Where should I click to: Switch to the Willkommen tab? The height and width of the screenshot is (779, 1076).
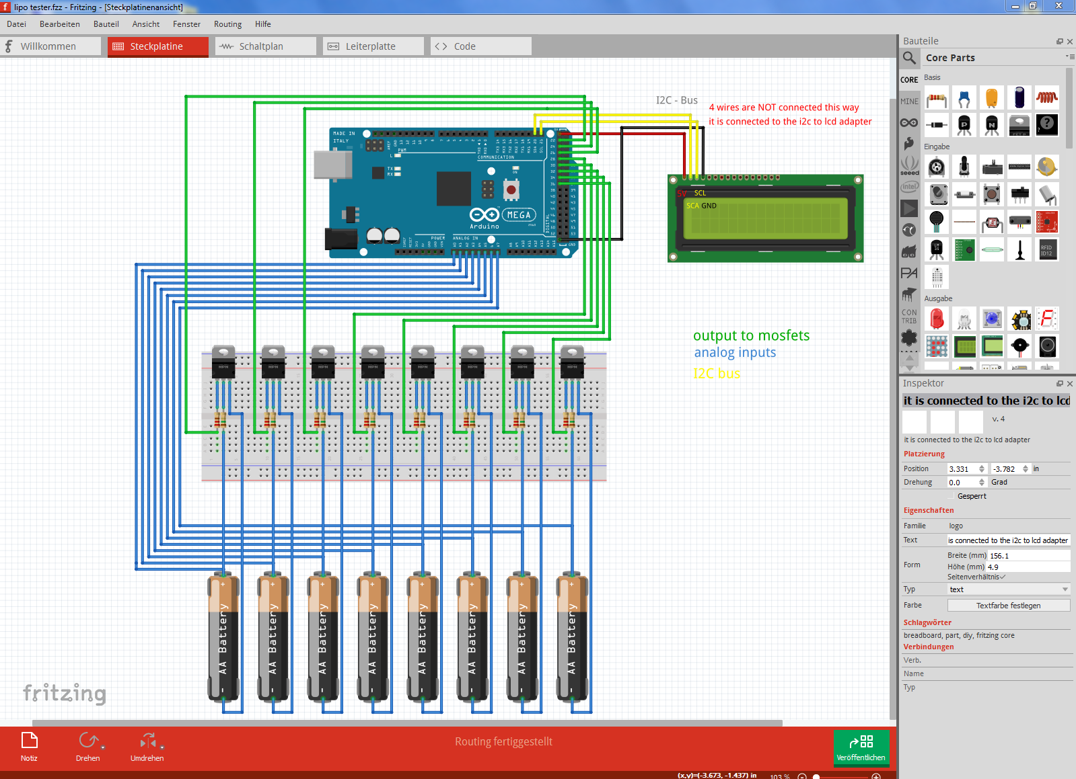point(50,46)
